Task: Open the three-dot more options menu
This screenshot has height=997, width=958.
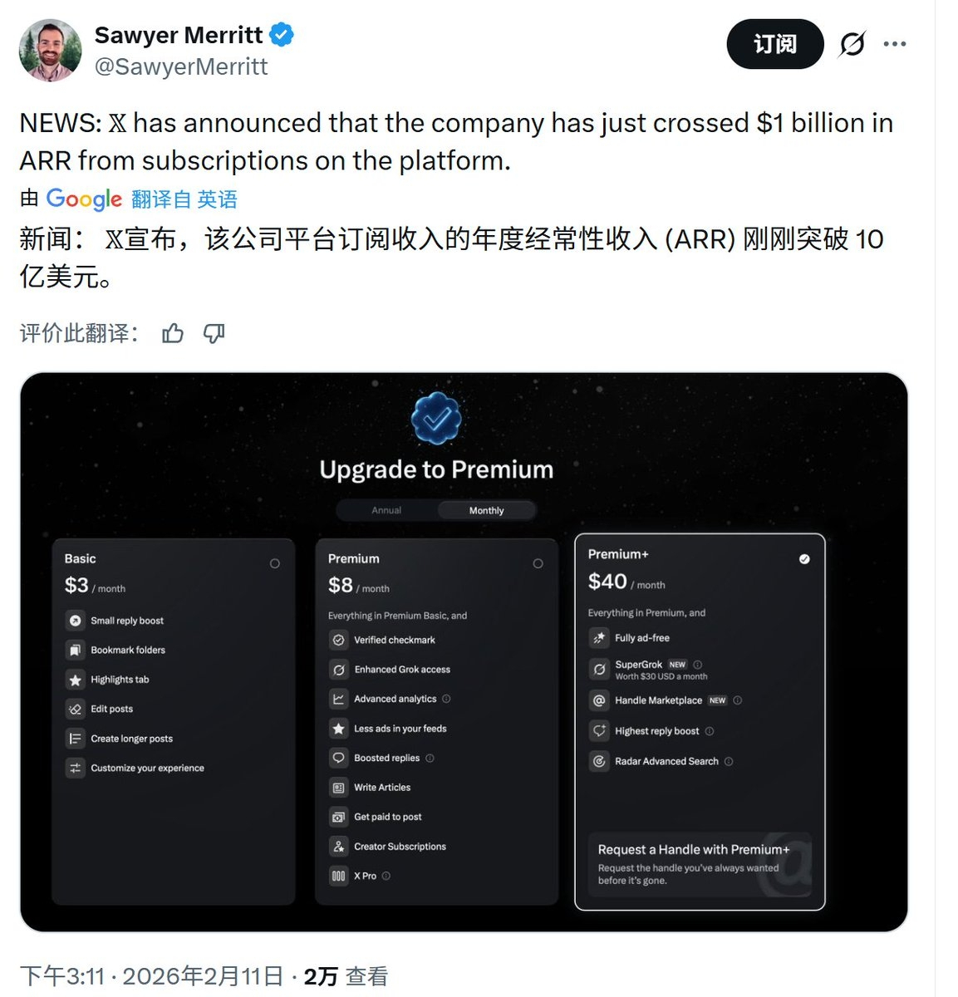Action: (895, 43)
